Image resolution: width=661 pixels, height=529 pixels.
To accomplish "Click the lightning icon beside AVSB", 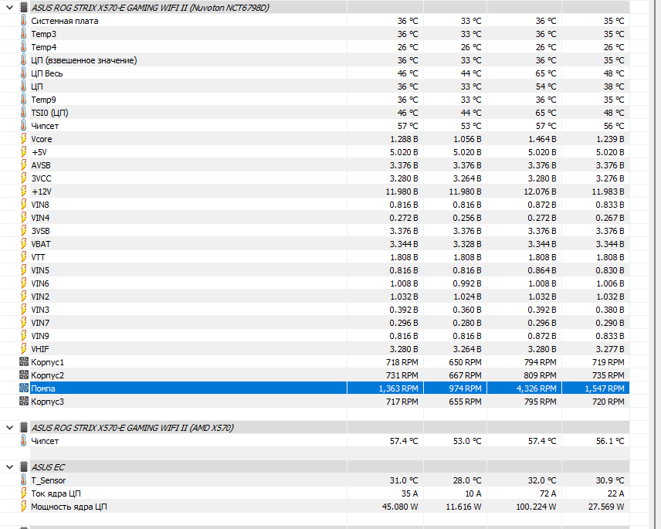I will (24, 164).
